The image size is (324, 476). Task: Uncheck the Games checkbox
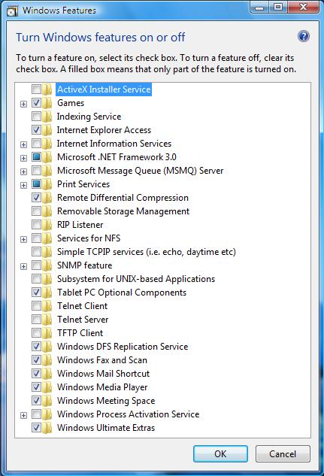(x=36, y=102)
